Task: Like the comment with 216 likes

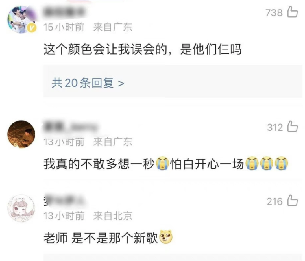Action: (x=293, y=200)
